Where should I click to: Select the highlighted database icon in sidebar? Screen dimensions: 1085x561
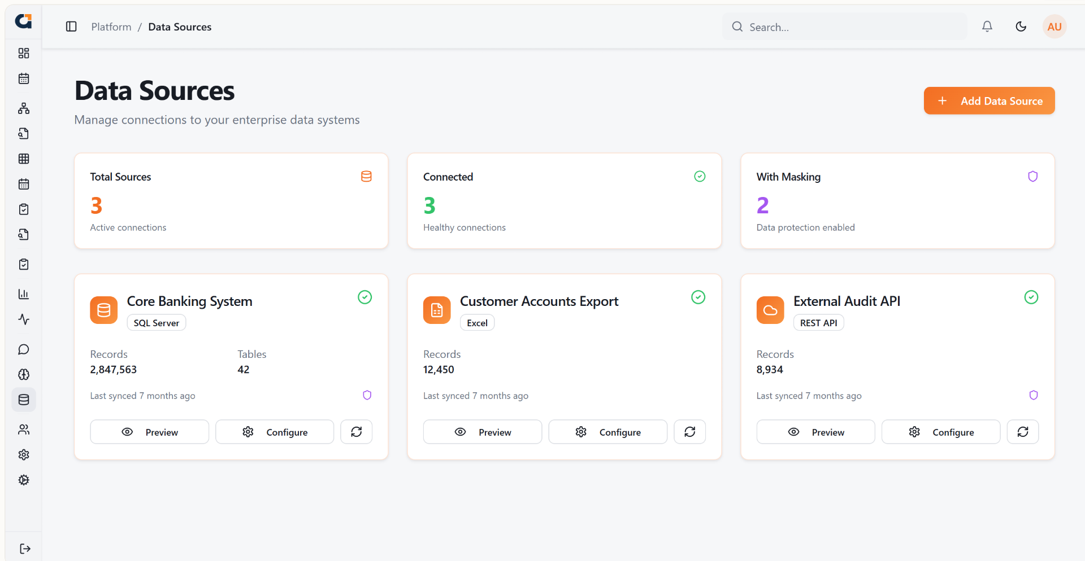(x=24, y=400)
